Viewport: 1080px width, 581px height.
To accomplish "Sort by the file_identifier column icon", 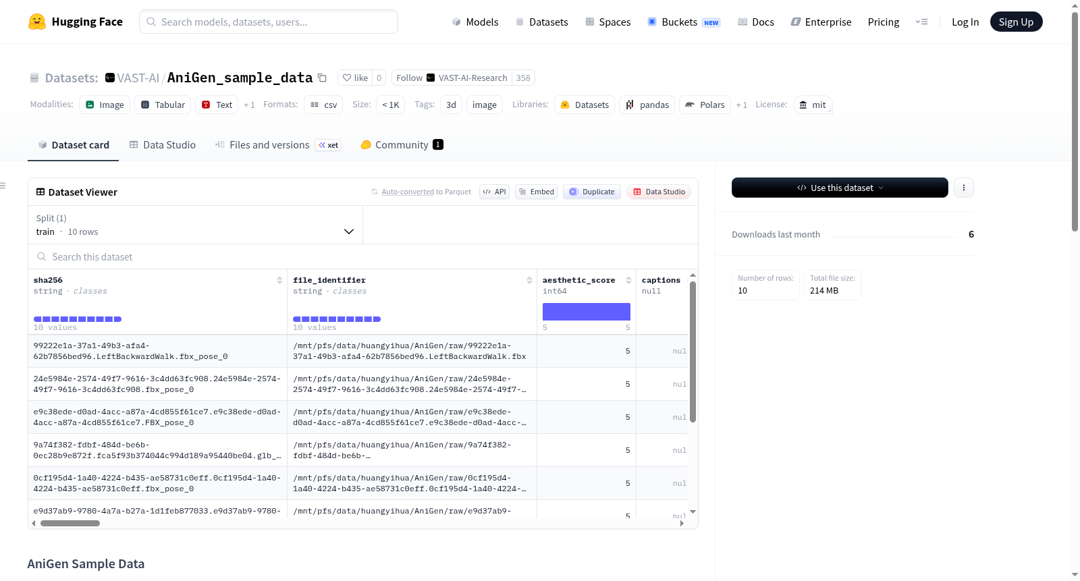I will [x=529, y=280].
